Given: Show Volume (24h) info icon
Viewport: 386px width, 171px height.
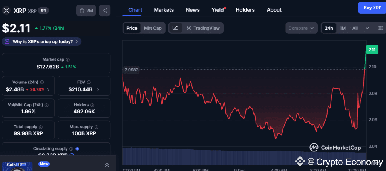Looking at the screenshot, I should (42, 82).
